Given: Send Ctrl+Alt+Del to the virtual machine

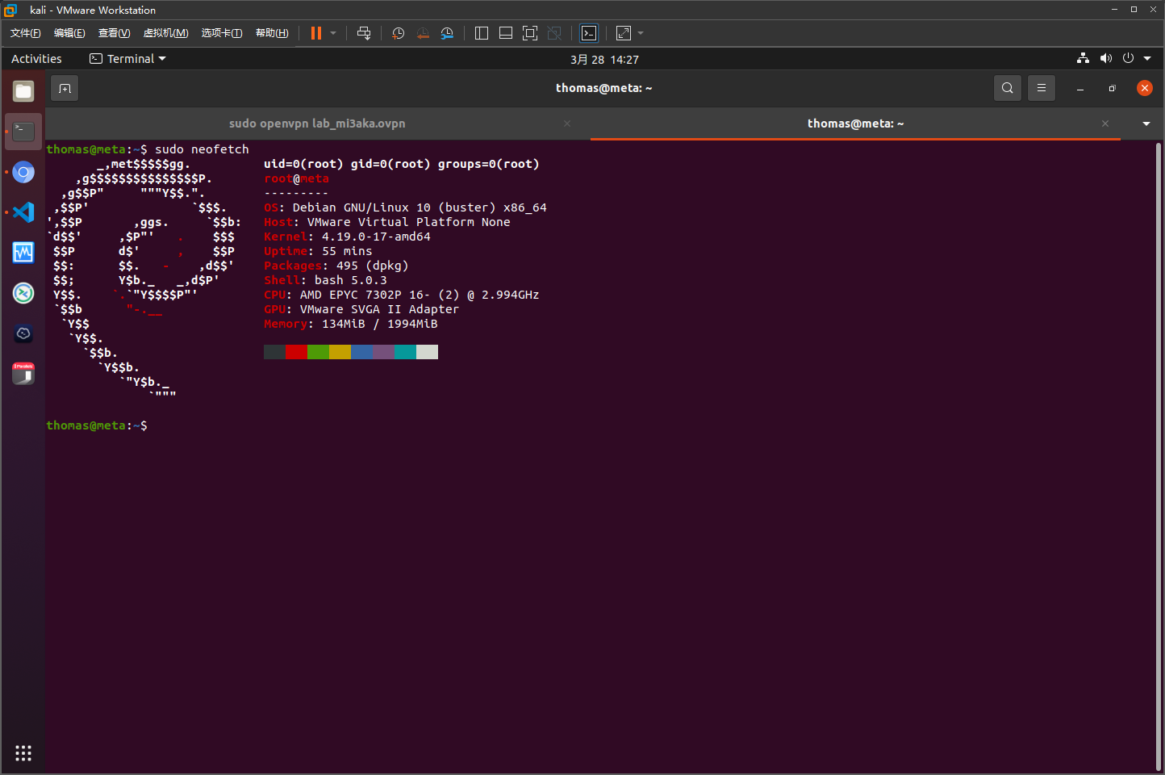Looking at the screenshot, I should [364, 33].
